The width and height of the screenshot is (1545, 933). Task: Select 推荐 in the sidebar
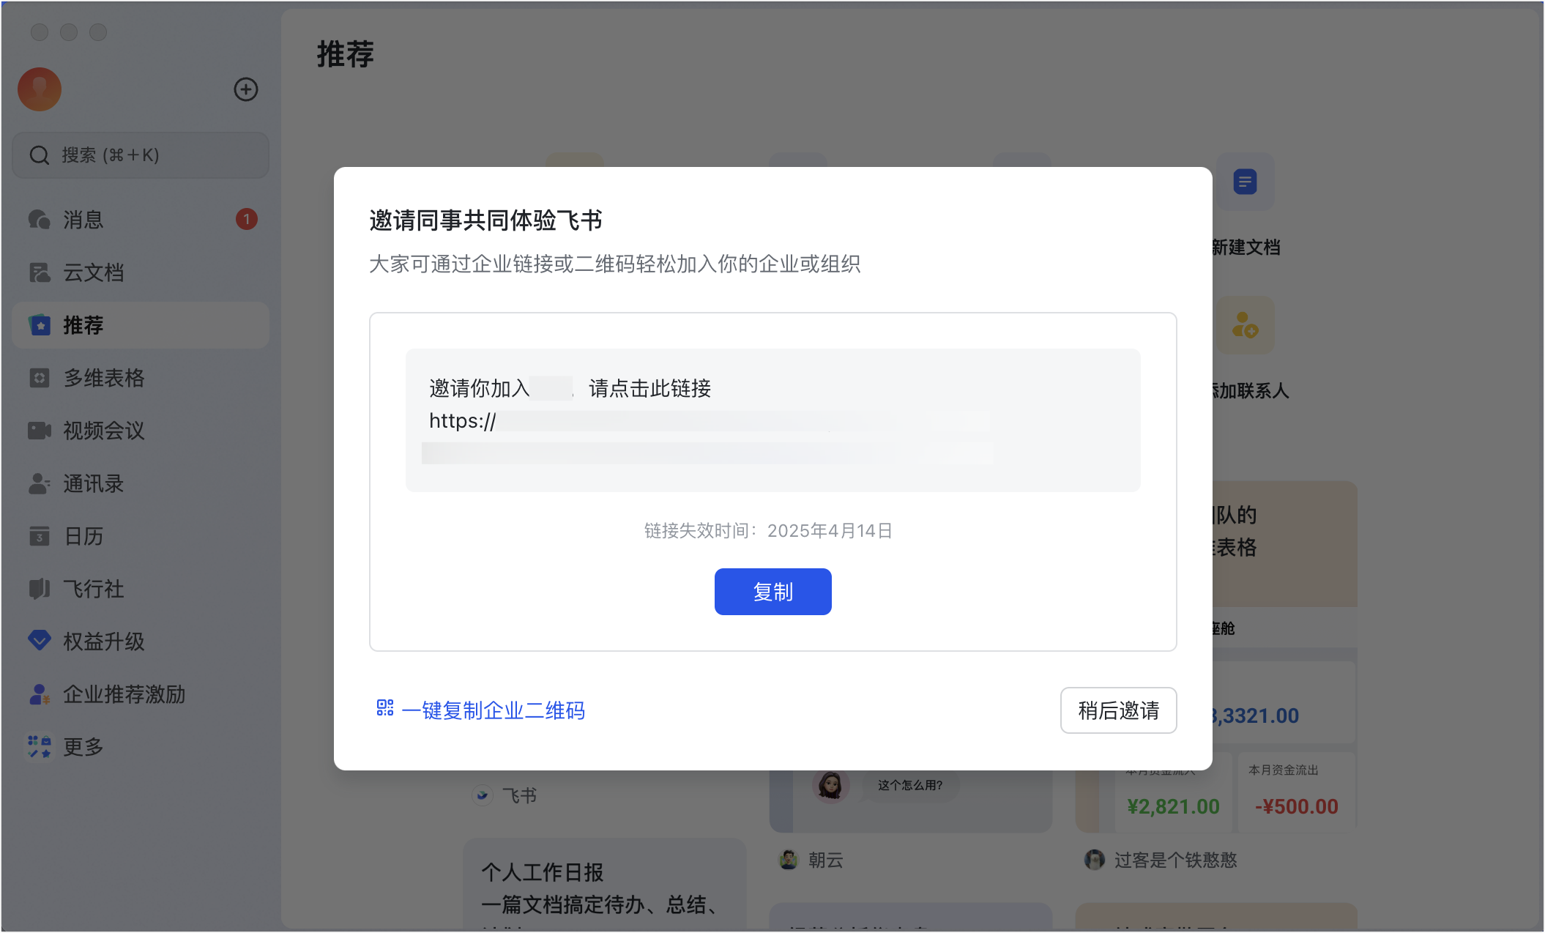point(141,325)
